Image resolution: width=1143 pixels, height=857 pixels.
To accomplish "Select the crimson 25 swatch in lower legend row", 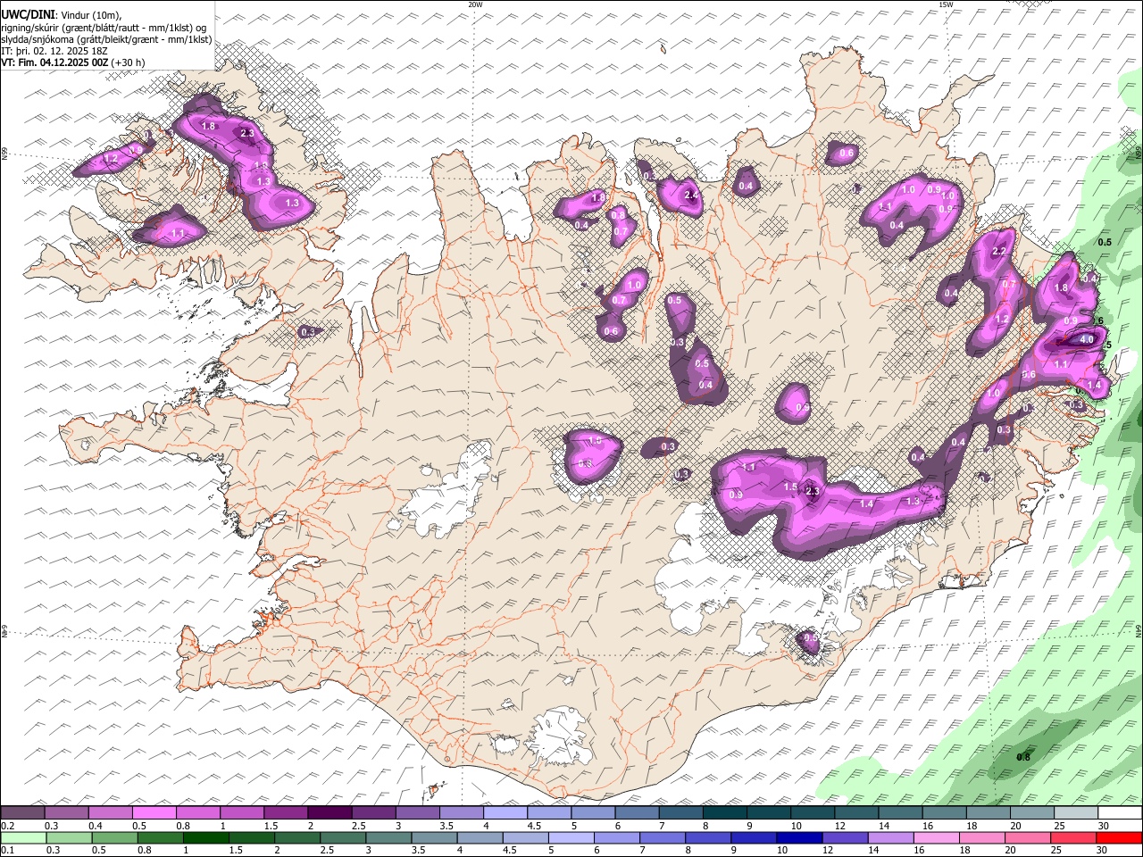I will pos(1073,838).
